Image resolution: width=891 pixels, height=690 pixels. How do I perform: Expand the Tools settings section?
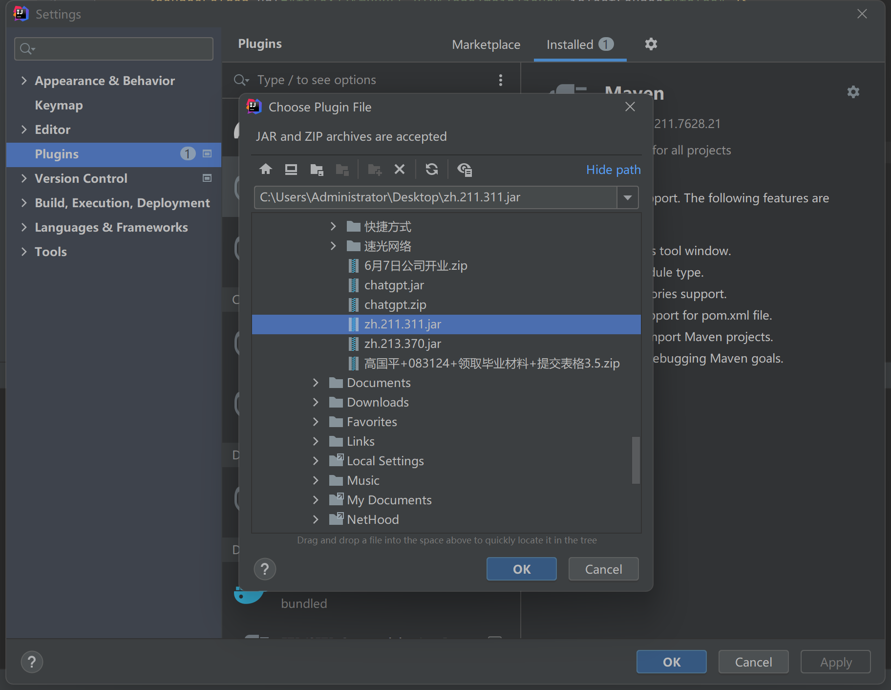24,251
